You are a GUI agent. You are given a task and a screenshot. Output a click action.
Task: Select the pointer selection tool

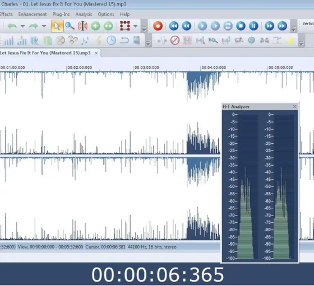tap(57, 26)
